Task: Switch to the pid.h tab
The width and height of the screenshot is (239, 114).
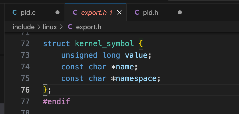Action: (151, 12)
